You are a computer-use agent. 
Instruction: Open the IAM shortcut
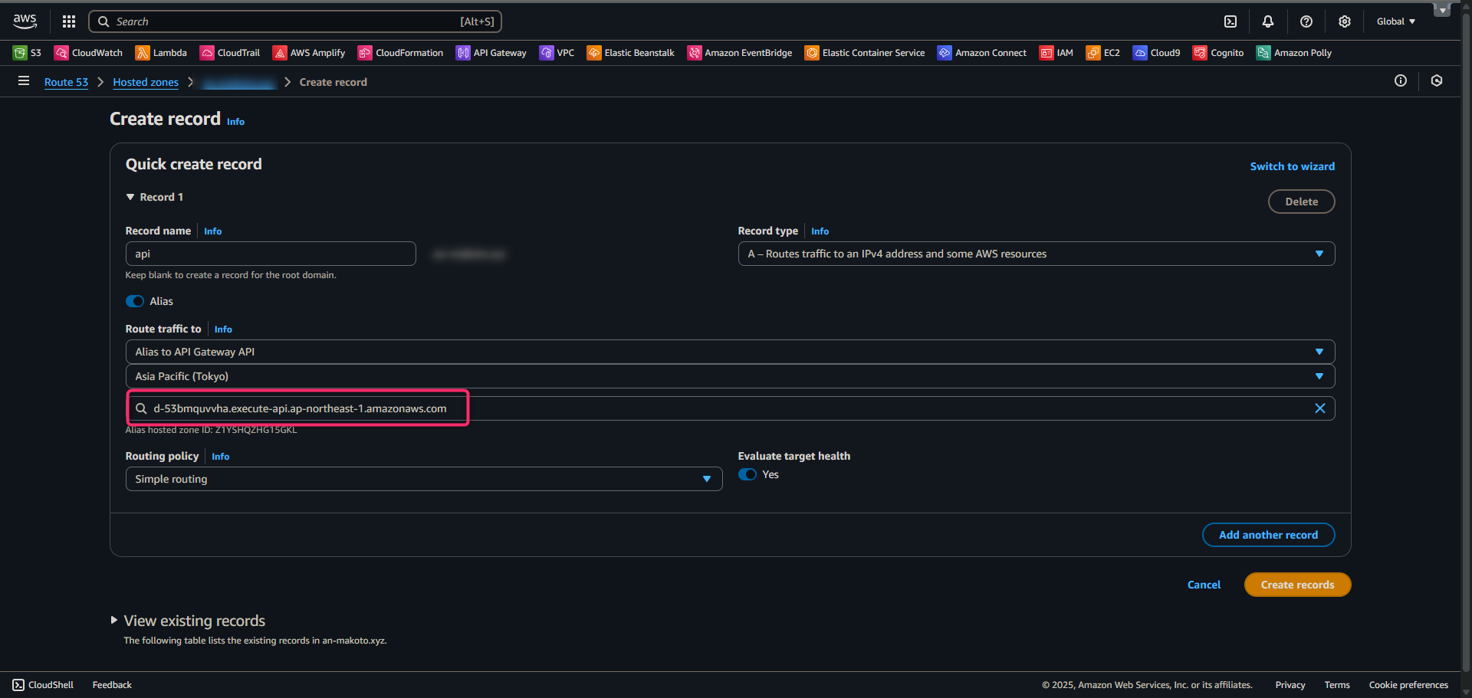coord(1056,53)
